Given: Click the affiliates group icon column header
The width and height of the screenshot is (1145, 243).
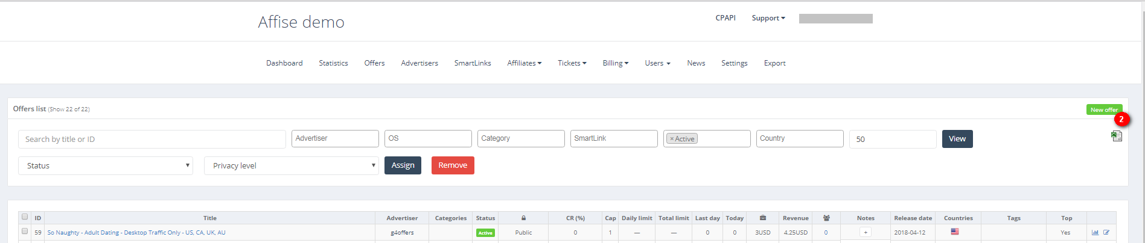Looking at the screenshot, I should pyautogui.click(x=826, y=218).
